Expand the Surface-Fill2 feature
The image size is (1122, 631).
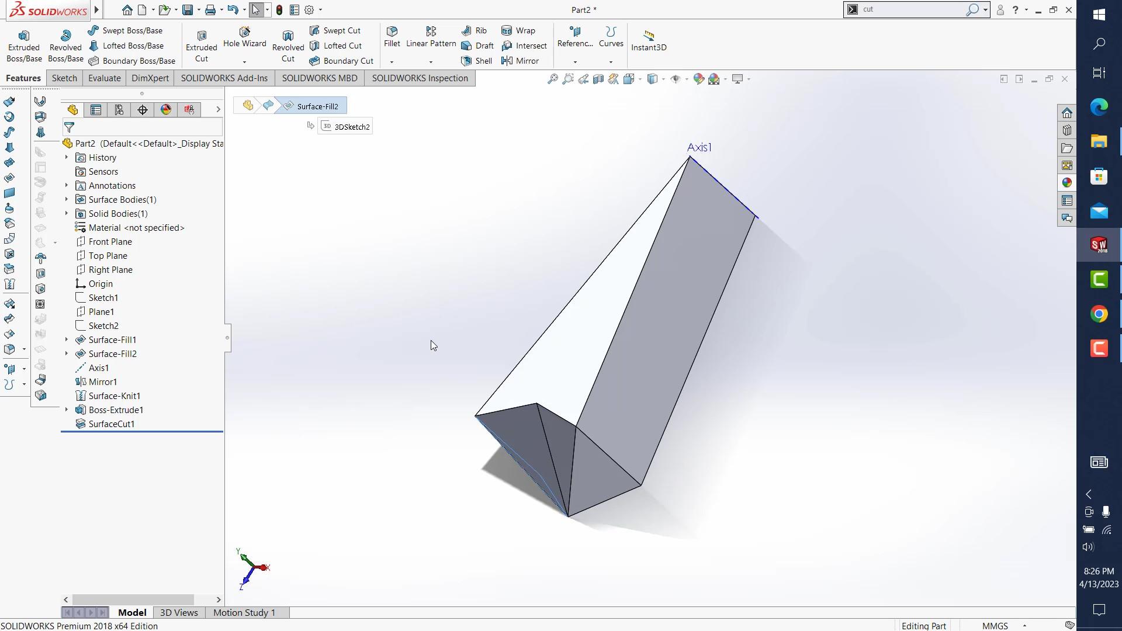tap(67, 354)
